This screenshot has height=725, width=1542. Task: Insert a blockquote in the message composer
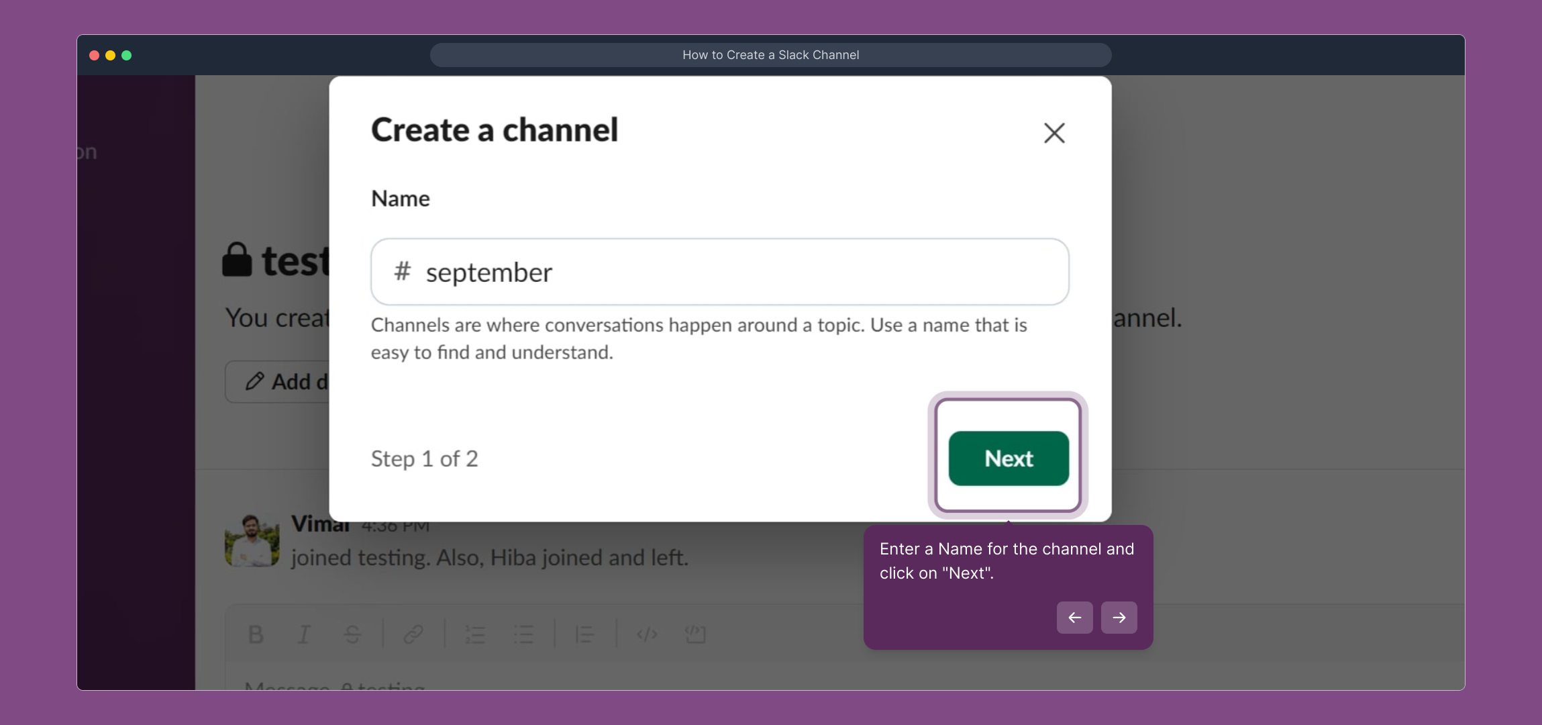[585, 634]
